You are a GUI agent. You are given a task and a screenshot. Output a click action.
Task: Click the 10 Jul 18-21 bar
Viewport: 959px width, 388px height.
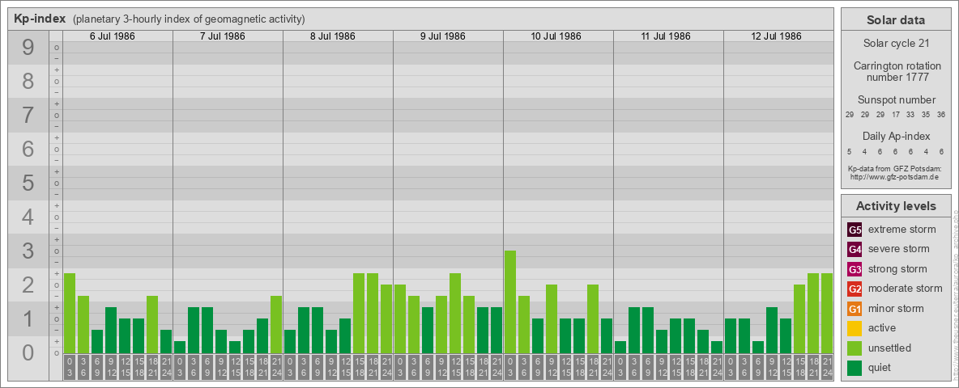593,318
